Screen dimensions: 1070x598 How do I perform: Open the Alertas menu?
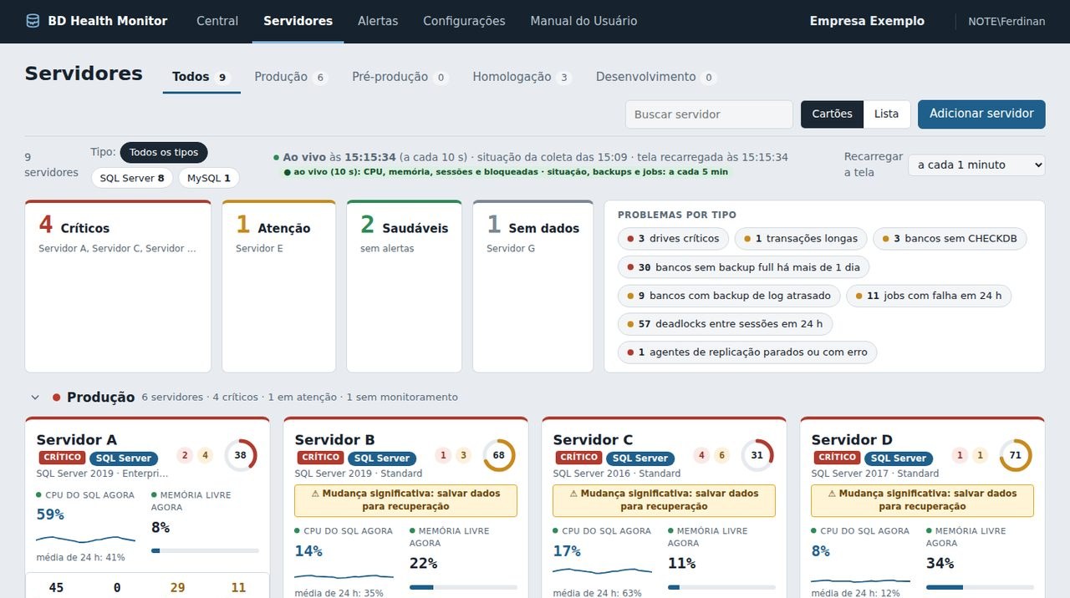(378, 21)
